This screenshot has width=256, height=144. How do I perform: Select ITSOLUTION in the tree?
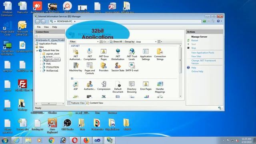(52, 67)
